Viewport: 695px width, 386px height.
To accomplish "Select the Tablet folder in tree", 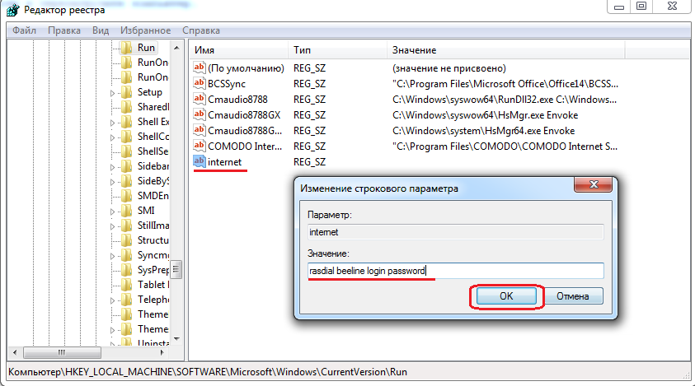I will [x=153, y=285].
